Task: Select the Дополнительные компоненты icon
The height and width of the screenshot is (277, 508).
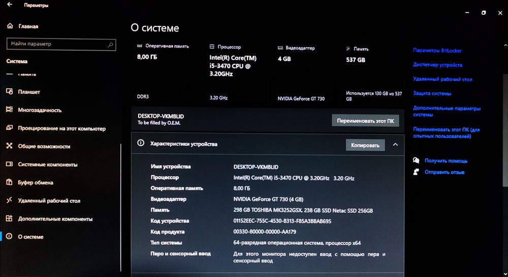Action: pyautogui.click(x=9, y=219)
